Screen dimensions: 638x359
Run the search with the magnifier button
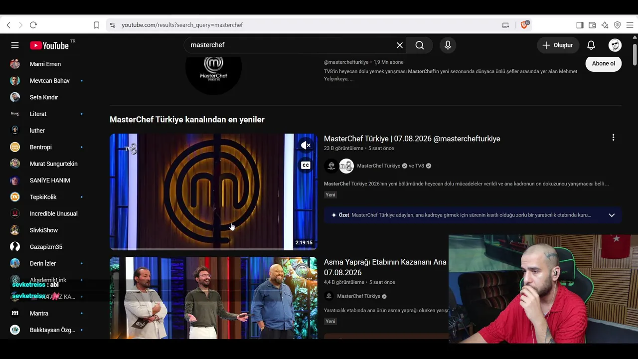coord(420,45)
